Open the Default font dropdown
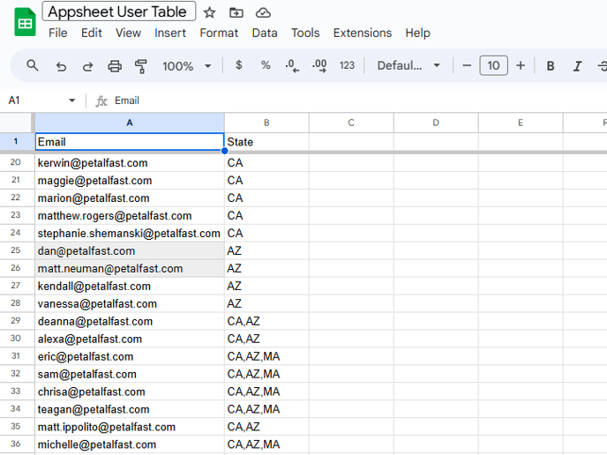Image resolution: width=607 pixels, height=455 pixels. click(x=408, y=66)
